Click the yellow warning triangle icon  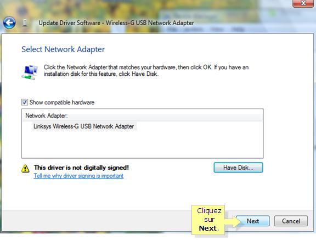(25, 169)
